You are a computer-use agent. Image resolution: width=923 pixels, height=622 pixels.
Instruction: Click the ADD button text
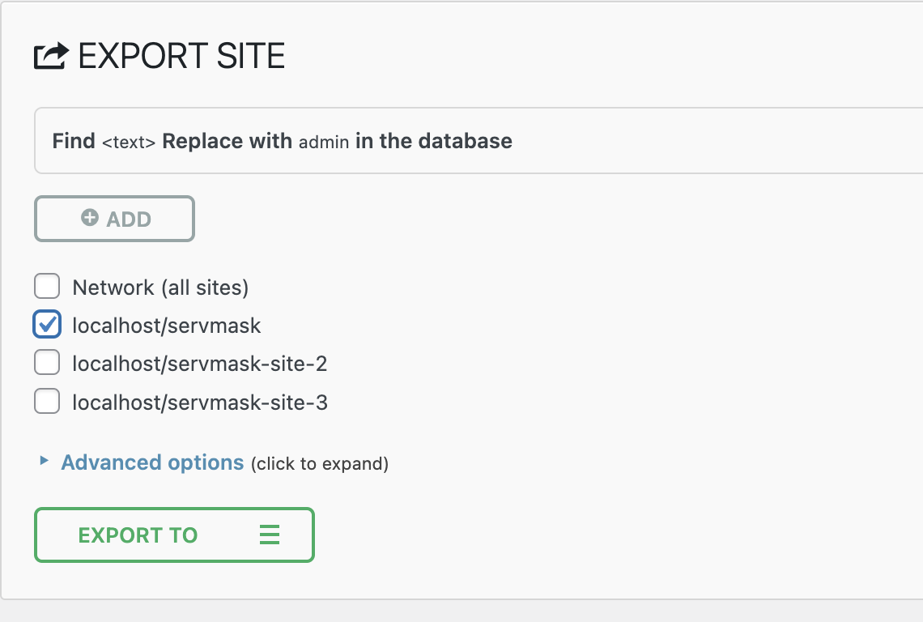[x=129, y=219]
